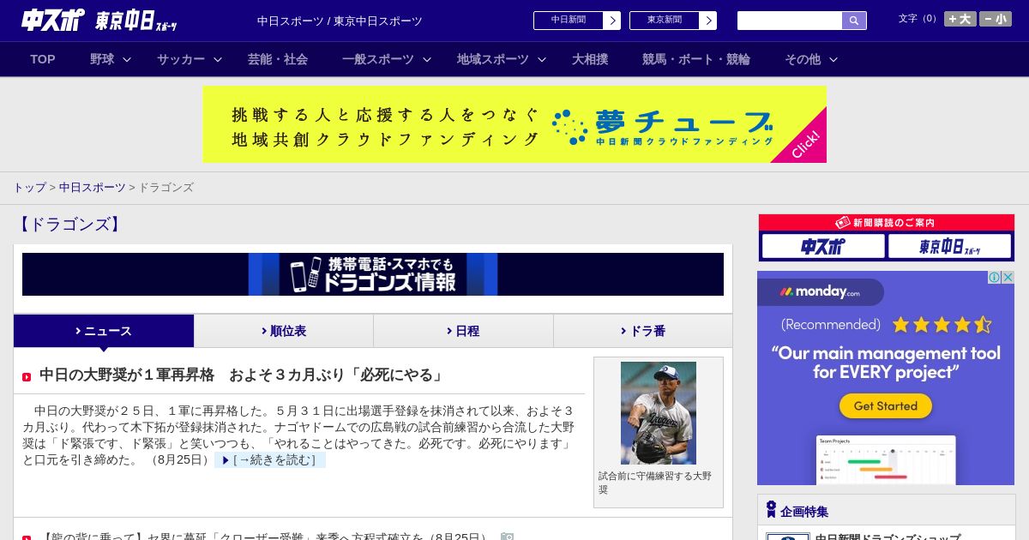Viewport: 1029px width, 540px height.
Task: Click the ad info icon on monday.com ad
Action: pyautogui.click(x=995, y=277)
